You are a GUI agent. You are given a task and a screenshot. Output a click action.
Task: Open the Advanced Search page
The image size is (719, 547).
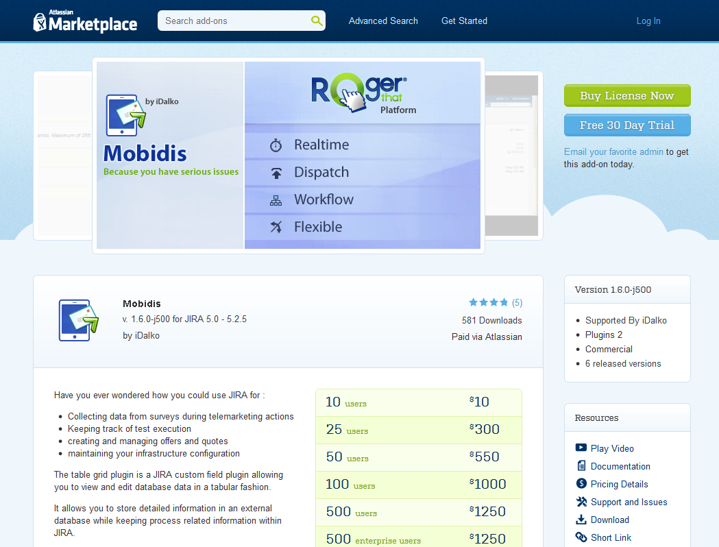(x=383, y=21)
